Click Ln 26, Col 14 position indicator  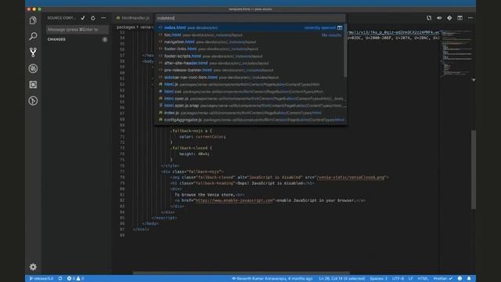tap(342, 279)
